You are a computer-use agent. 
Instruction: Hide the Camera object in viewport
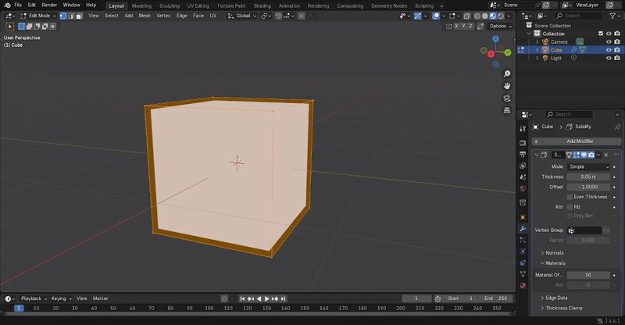click(609, 42)
